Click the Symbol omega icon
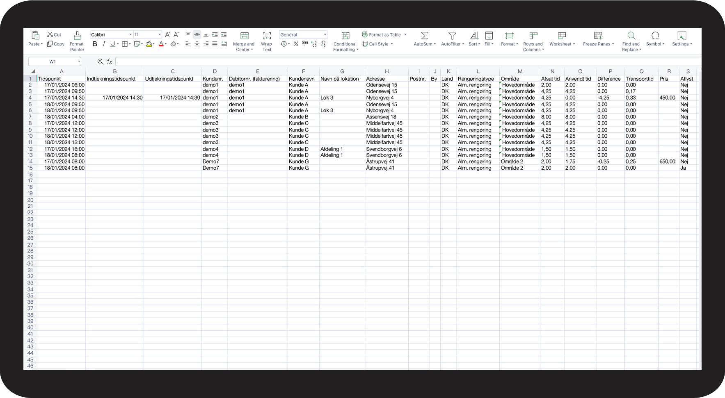Viewport: 725px width, 398px height. click(655, 36)
